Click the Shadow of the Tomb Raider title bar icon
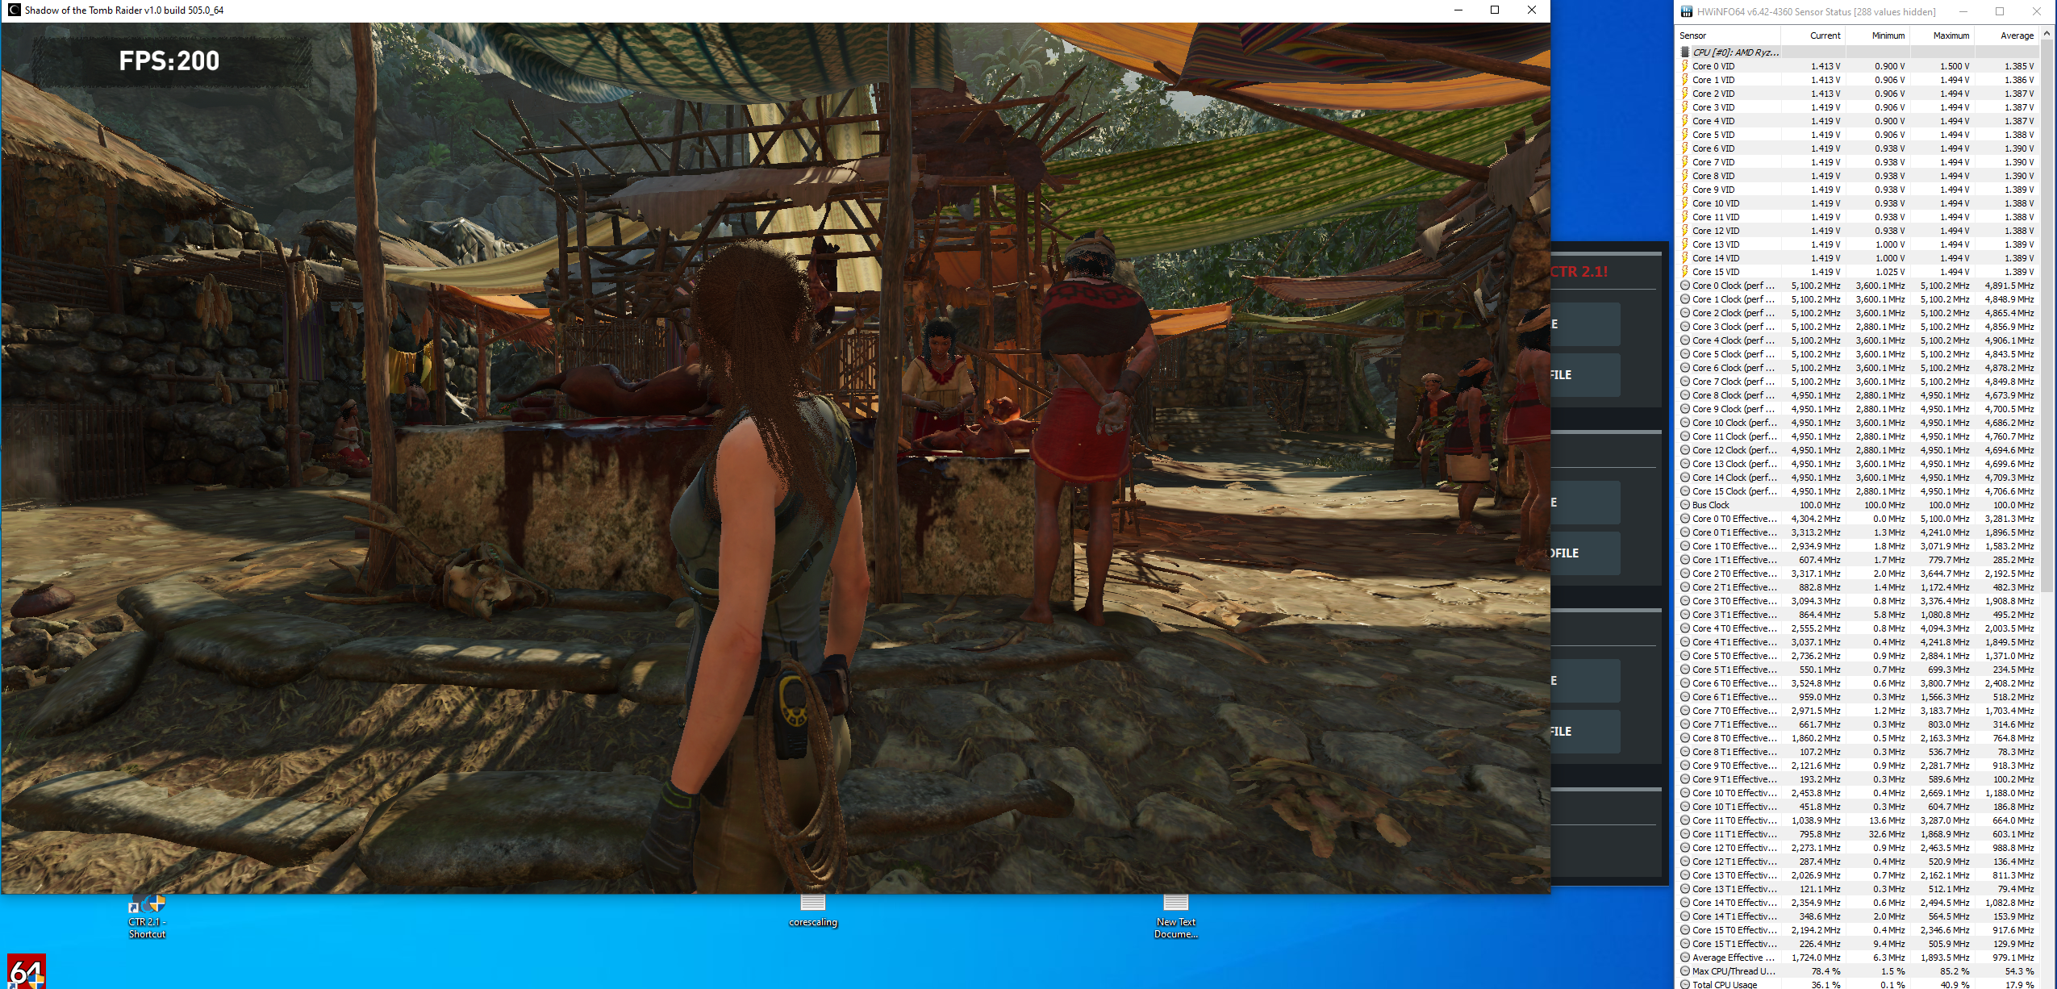This screenshot has width=2057, height=989. (14, 10)
